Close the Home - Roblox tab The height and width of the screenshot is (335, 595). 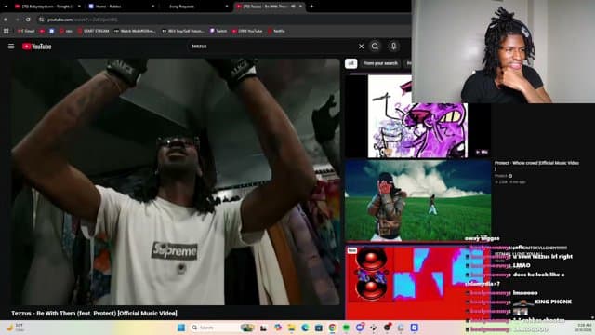[152, 7]
